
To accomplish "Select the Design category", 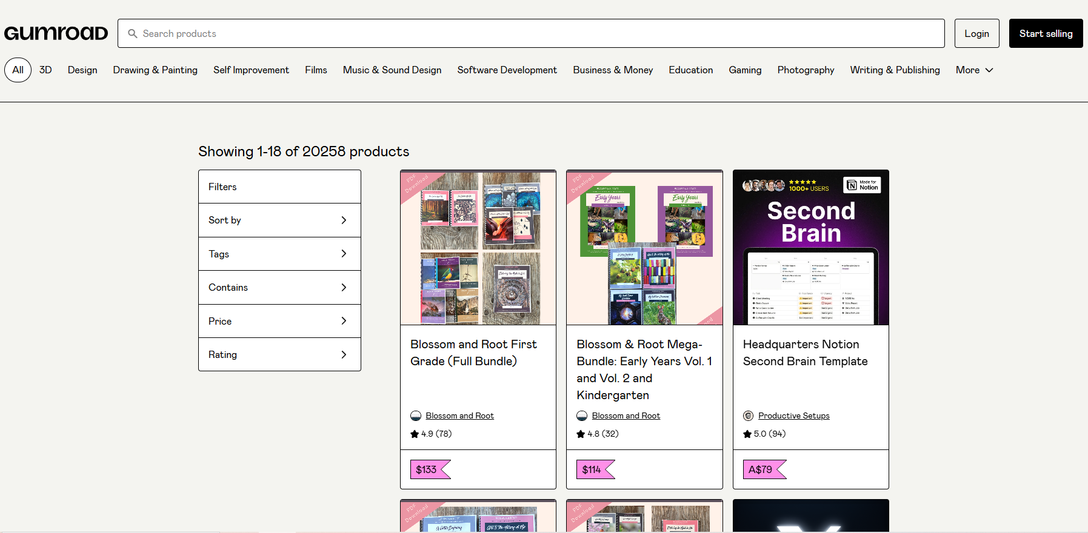I will [x=82, y=70].
